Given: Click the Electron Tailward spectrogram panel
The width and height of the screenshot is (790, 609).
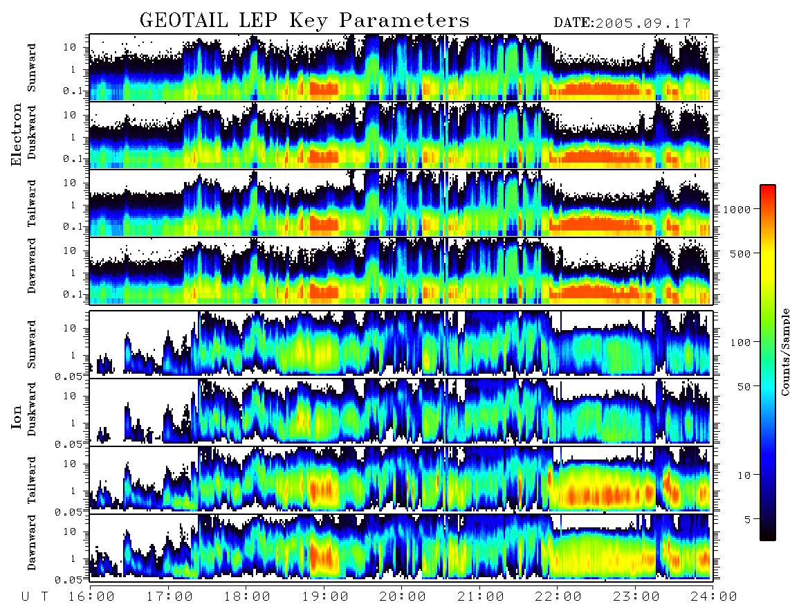Looking at the screenshot, I should [x=401, y=203].
